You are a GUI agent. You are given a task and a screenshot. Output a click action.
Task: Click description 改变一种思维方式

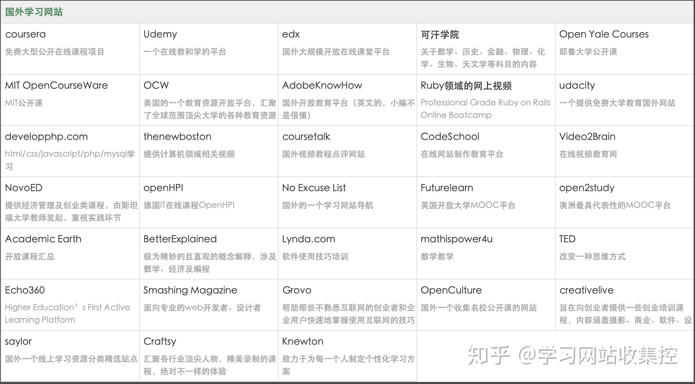tap(592, 257)
